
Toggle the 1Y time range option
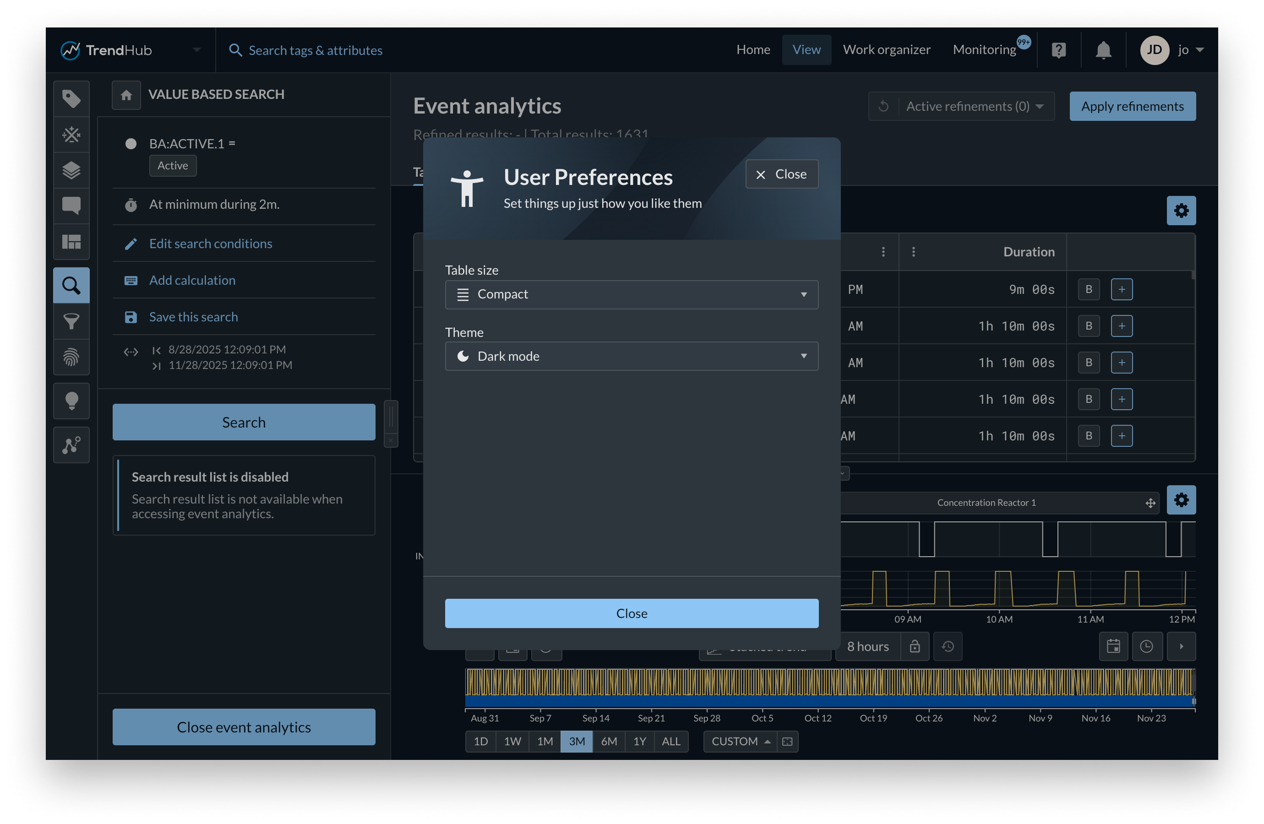(x=639, y=742)
